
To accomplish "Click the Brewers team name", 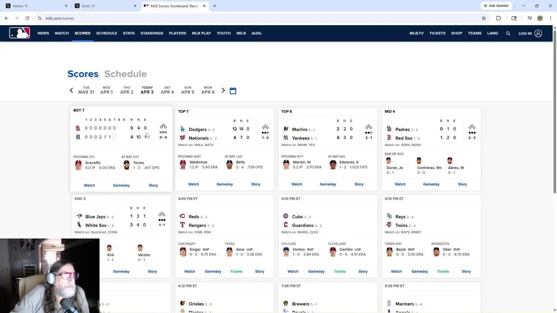I will (301, 304).
